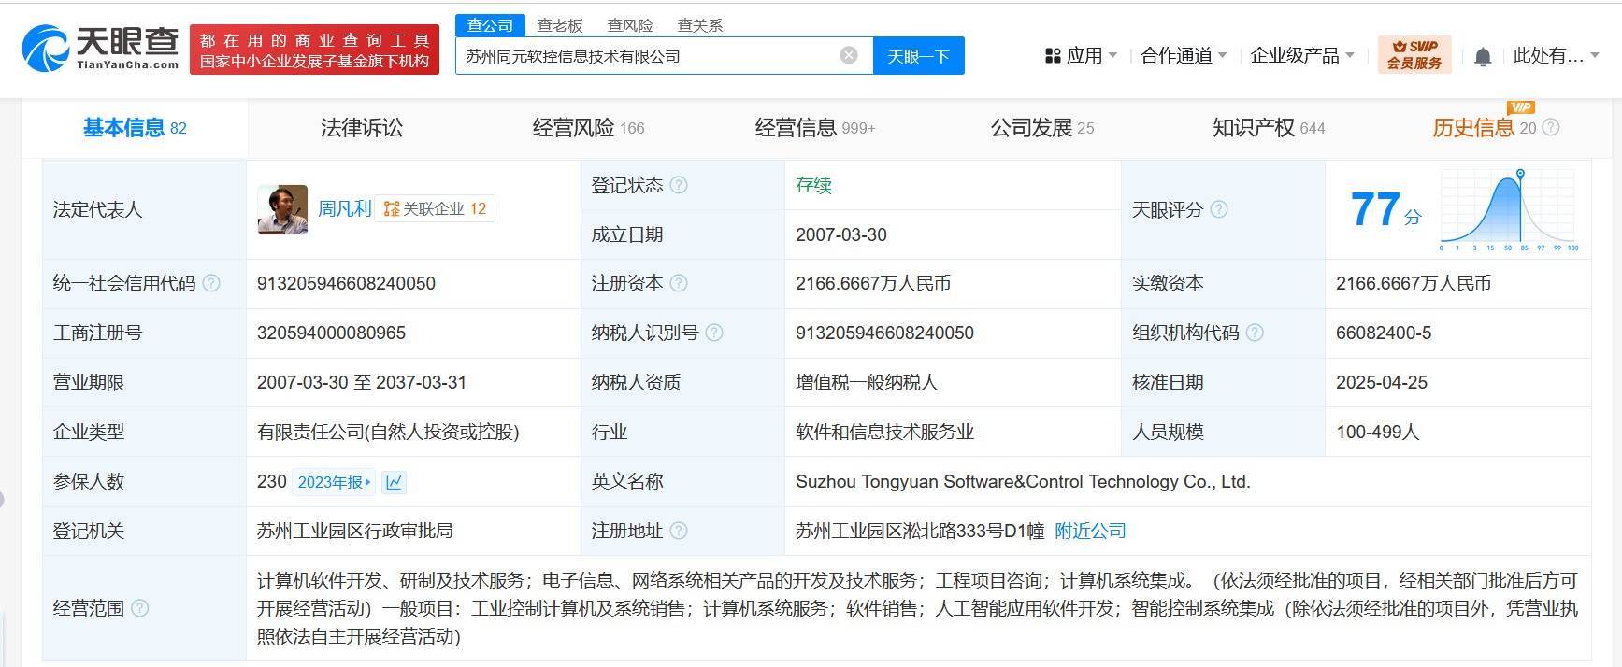Click the Tianyancha logo
Screen dimensions: 1622x667
coord(100,49)
